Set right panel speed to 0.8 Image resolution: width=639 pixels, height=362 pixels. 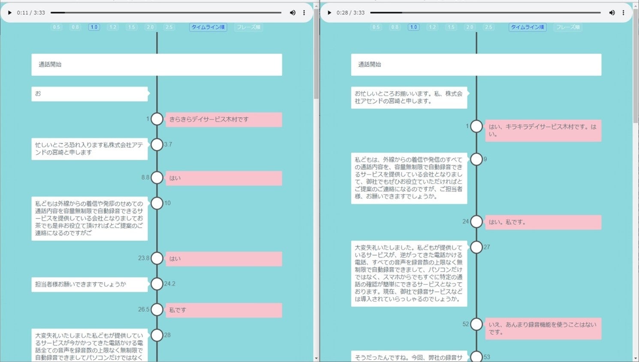tap(395, 27)
